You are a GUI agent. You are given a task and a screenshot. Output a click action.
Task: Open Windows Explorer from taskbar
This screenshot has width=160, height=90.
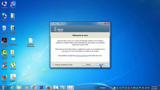[19, 88]
